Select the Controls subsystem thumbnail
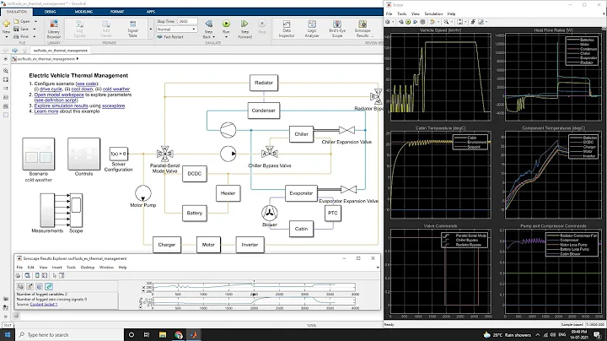 83,154
